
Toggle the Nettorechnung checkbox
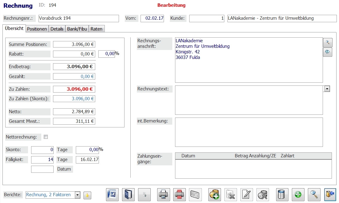click(46, 137)
